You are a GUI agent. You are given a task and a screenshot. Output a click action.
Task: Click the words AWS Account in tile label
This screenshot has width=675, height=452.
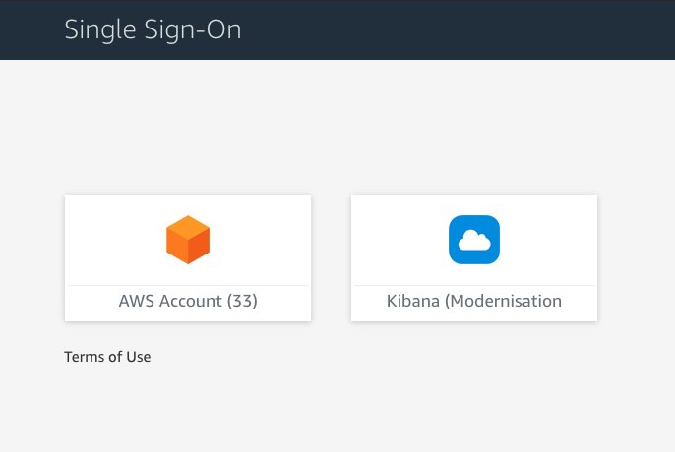(170, 301)
